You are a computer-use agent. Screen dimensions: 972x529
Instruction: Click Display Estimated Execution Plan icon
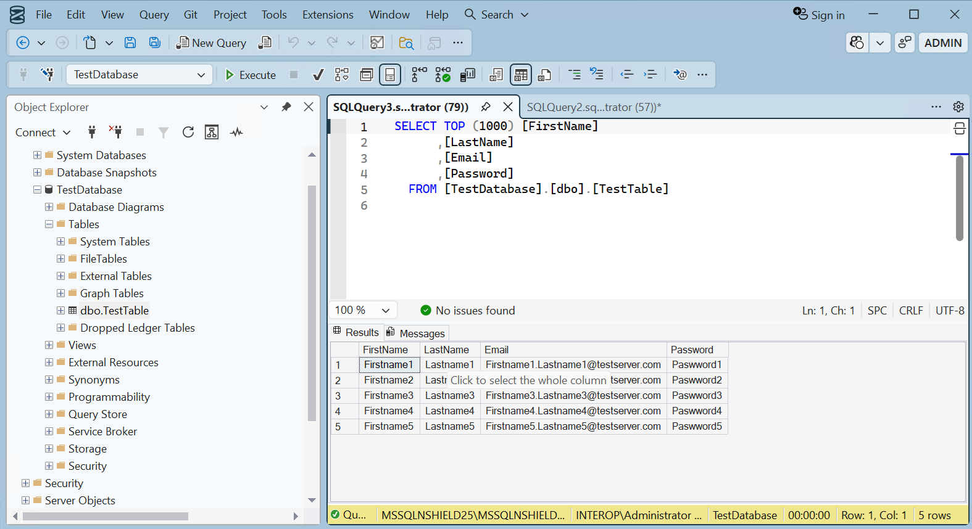point(342,75)
